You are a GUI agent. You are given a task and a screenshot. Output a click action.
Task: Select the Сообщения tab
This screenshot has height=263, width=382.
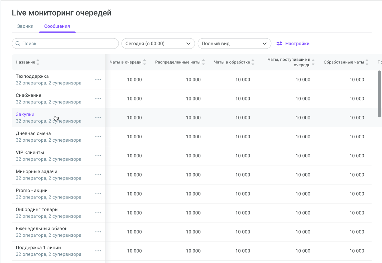point(57,26)
